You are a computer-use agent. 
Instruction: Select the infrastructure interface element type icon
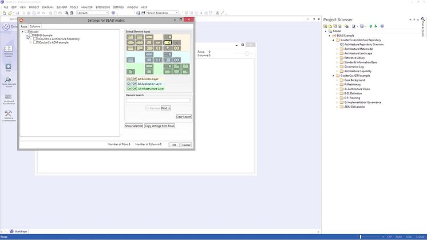point(168,66)
